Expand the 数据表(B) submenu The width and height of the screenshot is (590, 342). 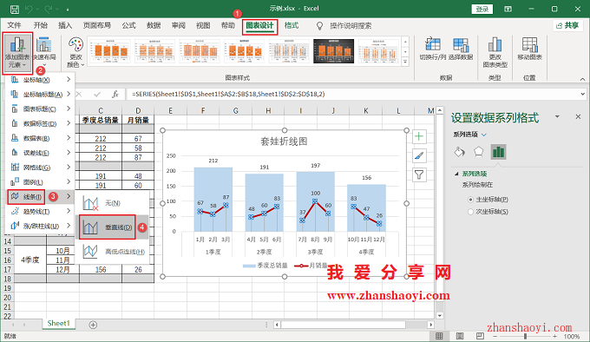click(x=40, y=138)
